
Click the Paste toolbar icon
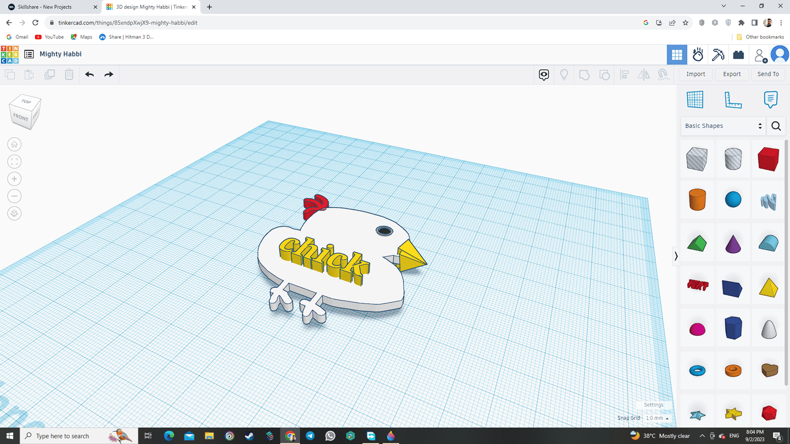29,75
